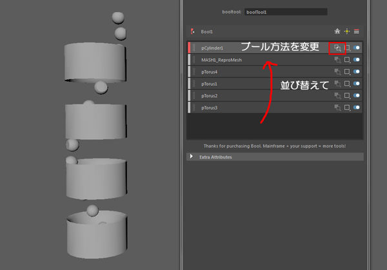Change the boolean mode icon for pTorus4

coord(337,72)
